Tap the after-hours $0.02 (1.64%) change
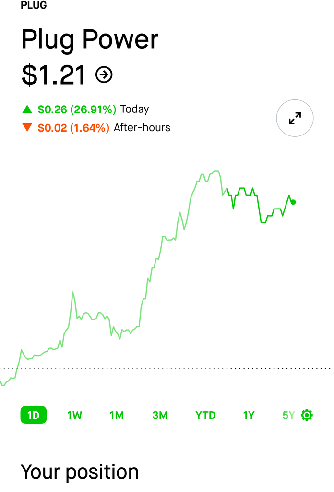The width and height of the screenshot is (334, 492). (x=73, y=128)
